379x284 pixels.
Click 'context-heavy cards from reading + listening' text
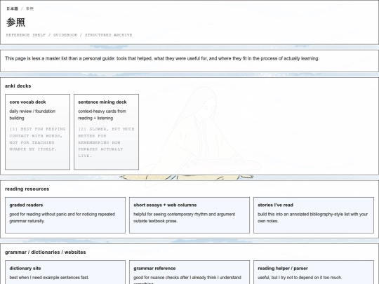(102, 115)
